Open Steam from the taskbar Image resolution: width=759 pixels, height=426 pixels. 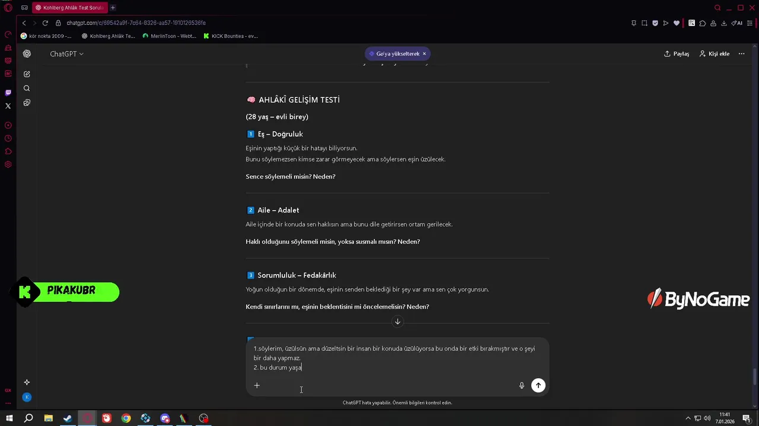(x=68, y=418)
